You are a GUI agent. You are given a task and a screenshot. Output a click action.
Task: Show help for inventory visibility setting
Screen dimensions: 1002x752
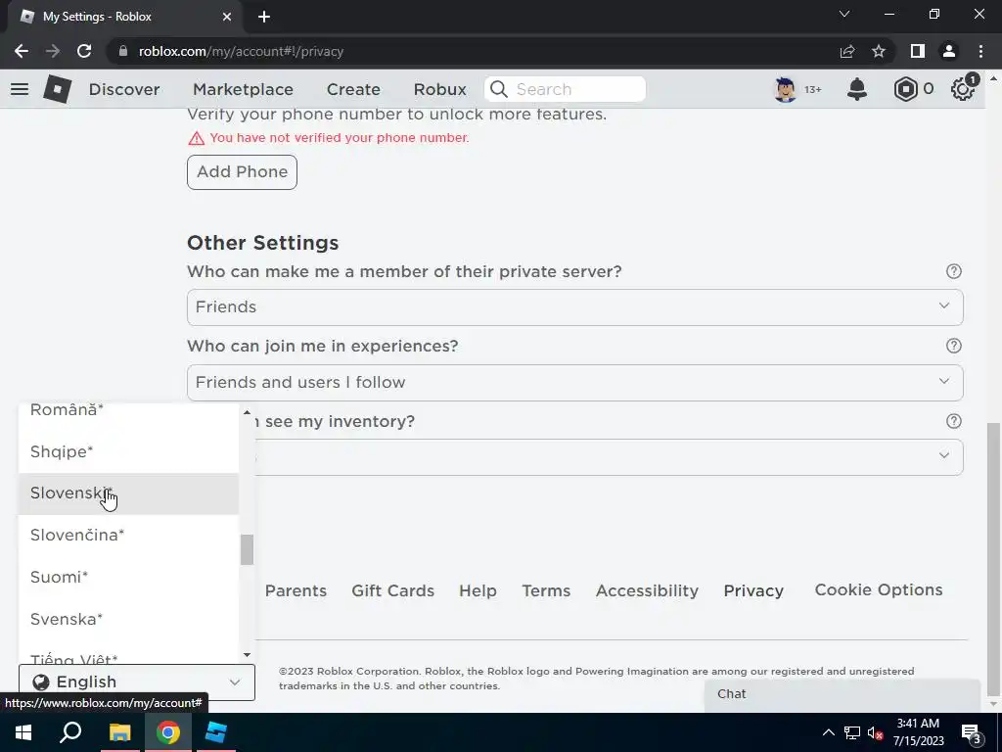(x=953, y=421)
